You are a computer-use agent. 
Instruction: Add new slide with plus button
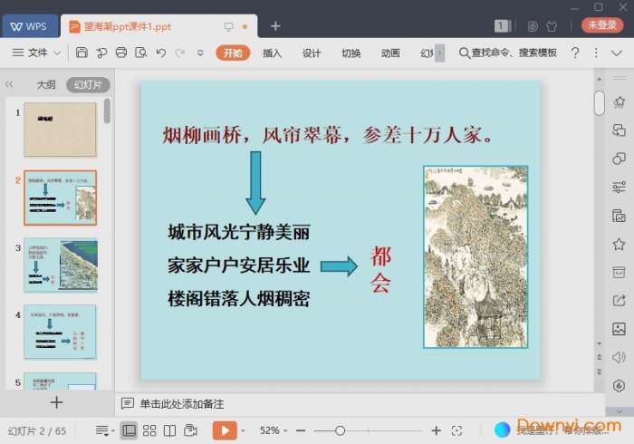(56, 402)
